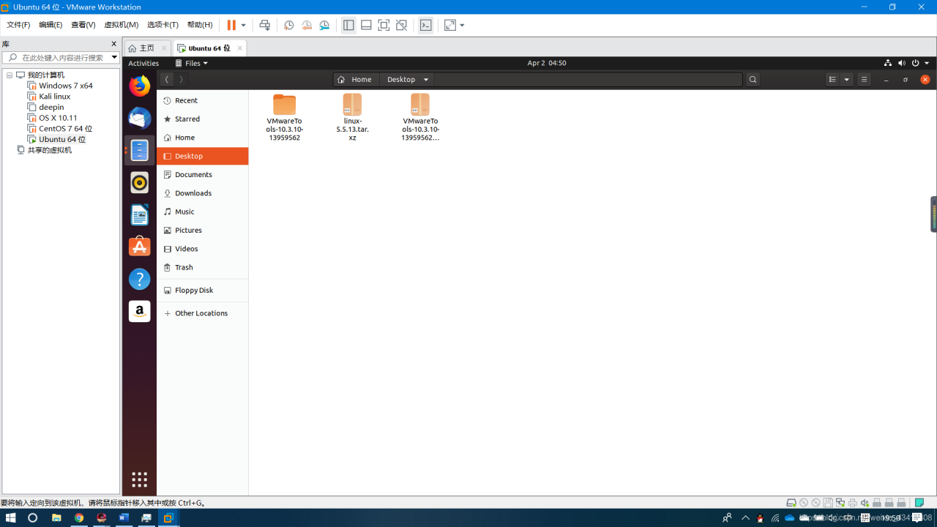Open view options dropdown arrow in Files
Image resolution: width=937 pixels, height=527 pixels.
point(847,79)
